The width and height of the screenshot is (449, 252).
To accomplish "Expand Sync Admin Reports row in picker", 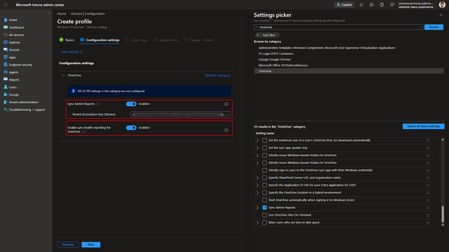I will click(257, 208).
